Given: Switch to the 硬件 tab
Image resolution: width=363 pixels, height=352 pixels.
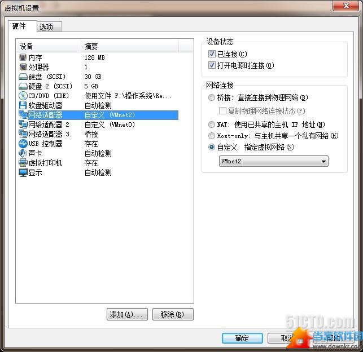Looking at the screenshot, I should (x=23, y=26).
